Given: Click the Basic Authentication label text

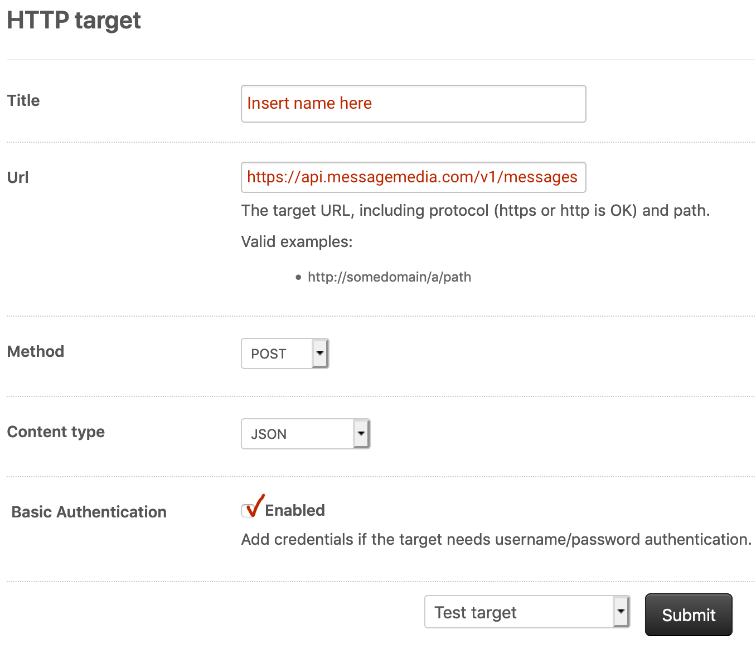Looking at the screenshot, I should tap(89, 512).
